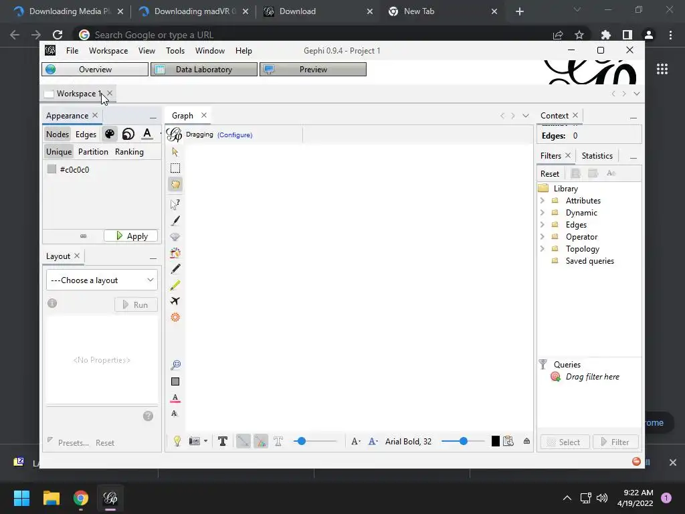Toggle Show Edge Labels button

278,441
